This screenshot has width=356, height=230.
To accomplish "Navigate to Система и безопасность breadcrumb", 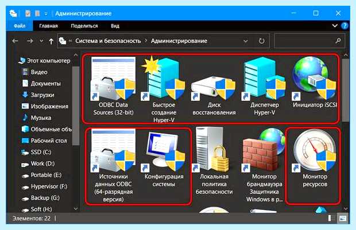I will click(x=108, y=41).
